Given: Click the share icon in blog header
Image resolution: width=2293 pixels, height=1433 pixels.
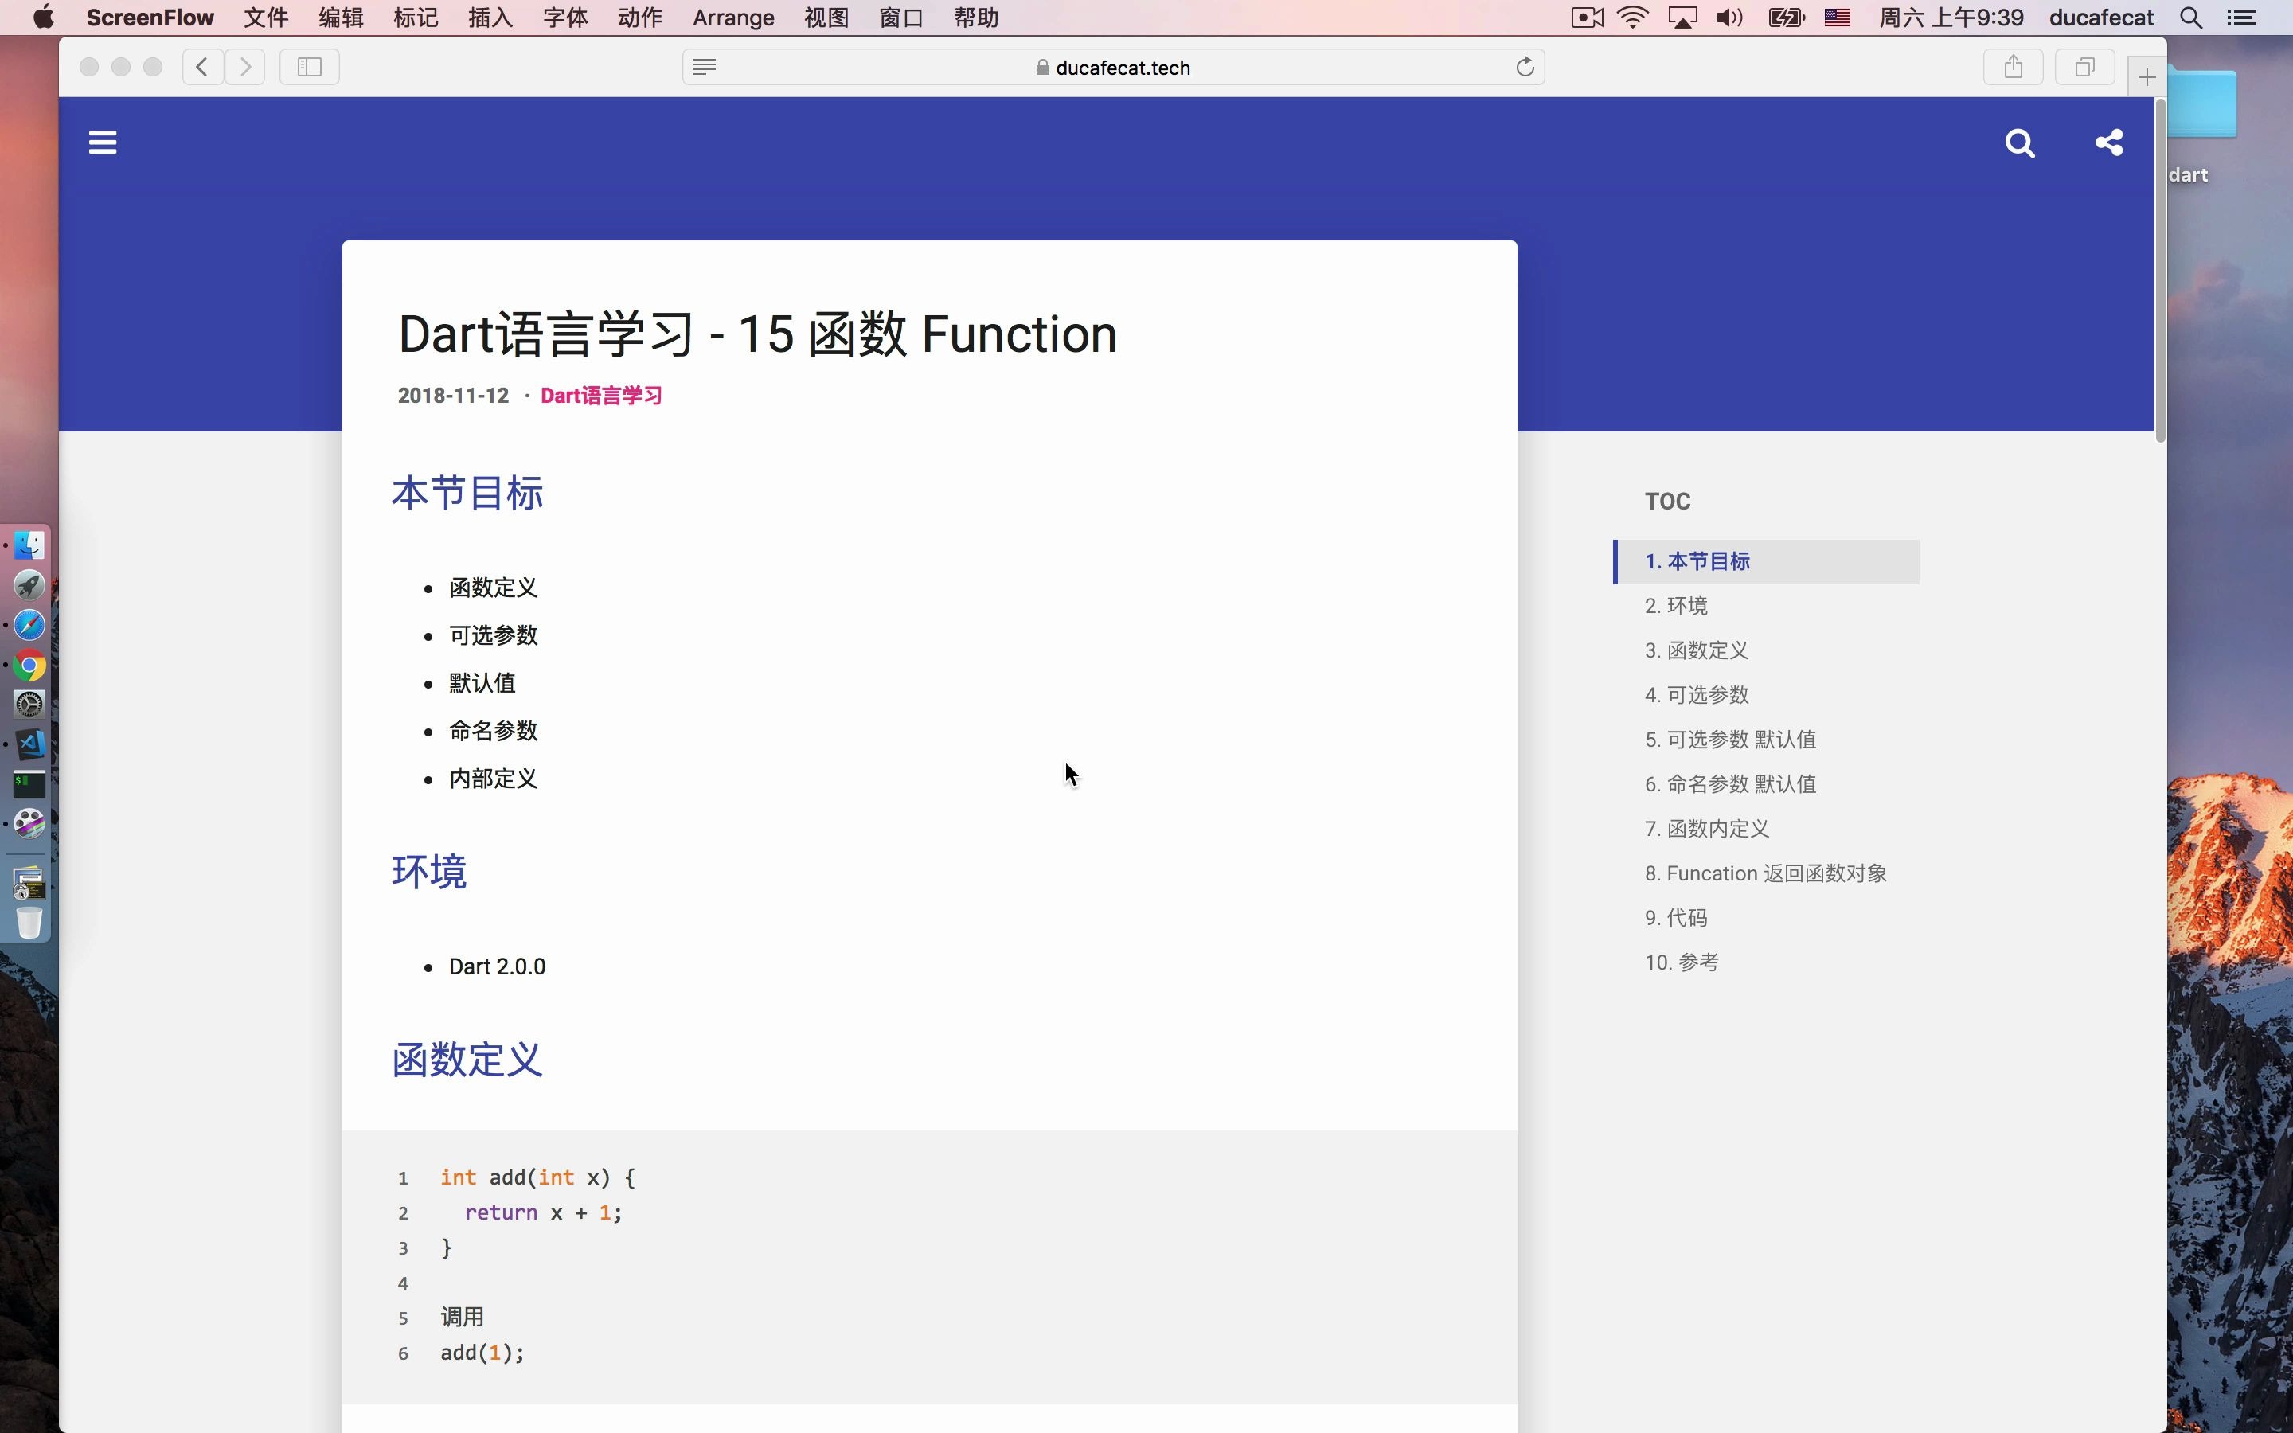Looking at the screenshot, I should click(x=2108, y=143).
